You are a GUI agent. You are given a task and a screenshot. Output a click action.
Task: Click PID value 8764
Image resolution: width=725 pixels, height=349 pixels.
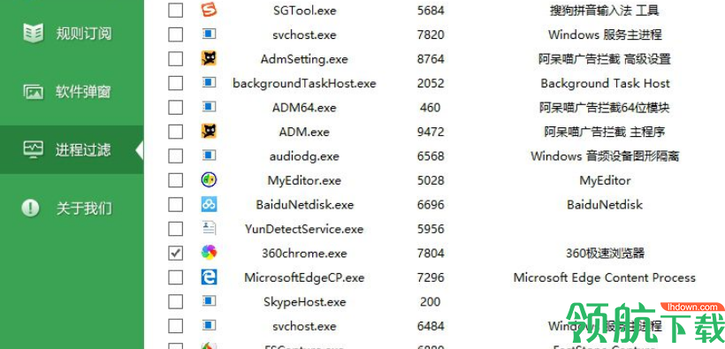point(431,59)
